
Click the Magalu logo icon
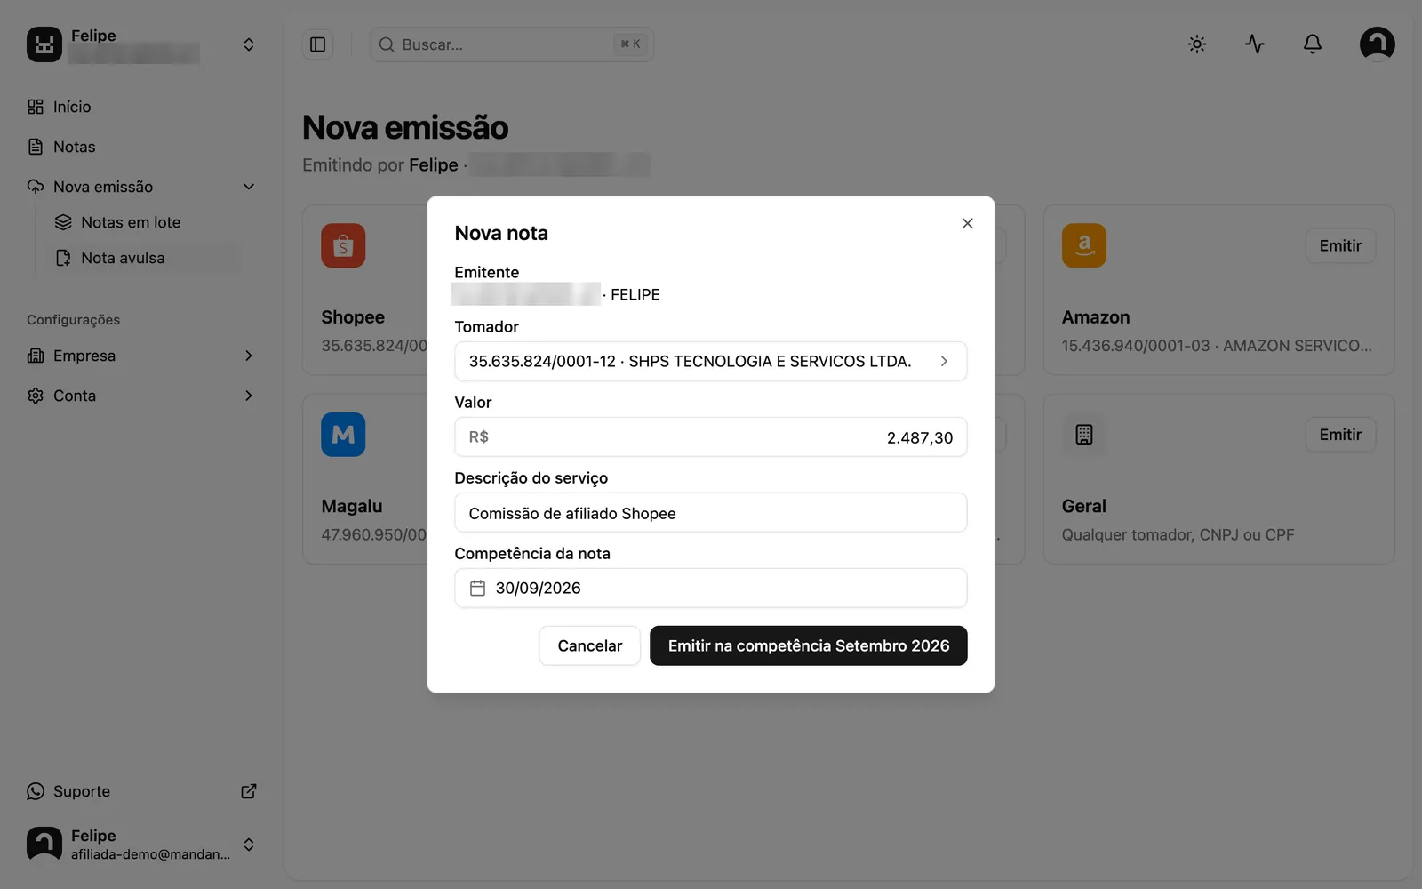click(x=343, y=435)
